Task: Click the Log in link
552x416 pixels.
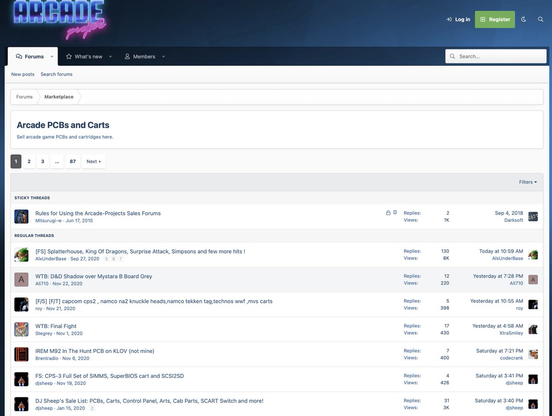Action: coord(458,19)
